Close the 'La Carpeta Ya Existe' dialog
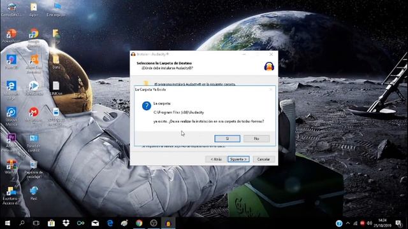Screen dimensions: 408x229 pos(271,90)
